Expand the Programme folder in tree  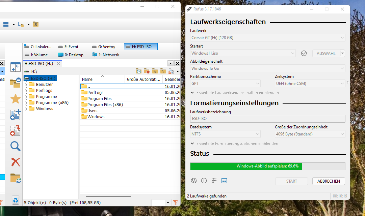26,97
